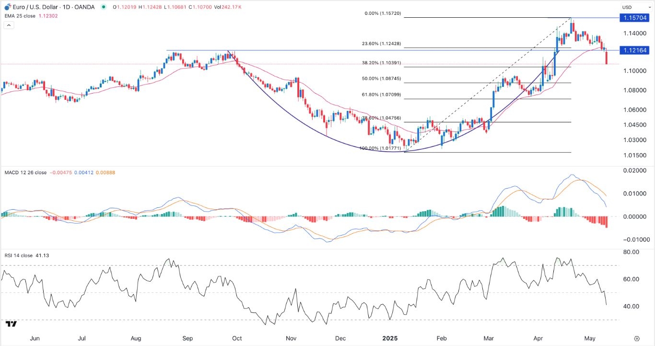Click the Euro/USD symbol flag icon
The image size is (655, 346).
tap(7, 7)
